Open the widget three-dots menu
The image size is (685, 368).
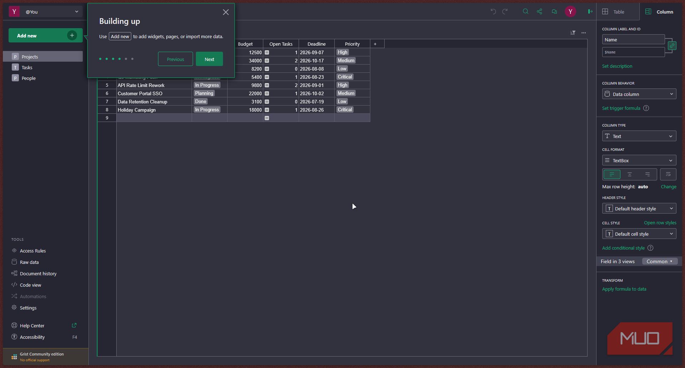[x=584, y=33]
